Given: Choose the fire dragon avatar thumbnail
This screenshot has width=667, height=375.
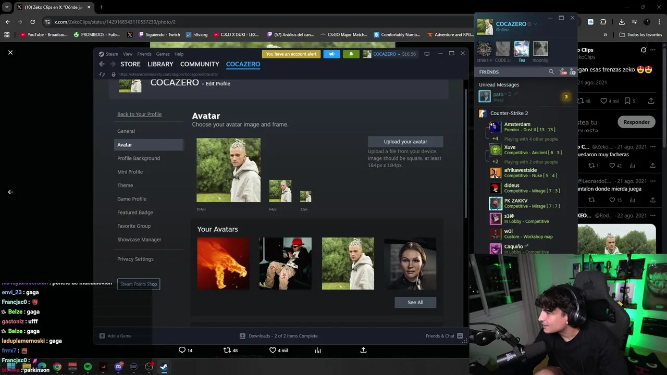Looking at the screenshot, I should point(223,264).
